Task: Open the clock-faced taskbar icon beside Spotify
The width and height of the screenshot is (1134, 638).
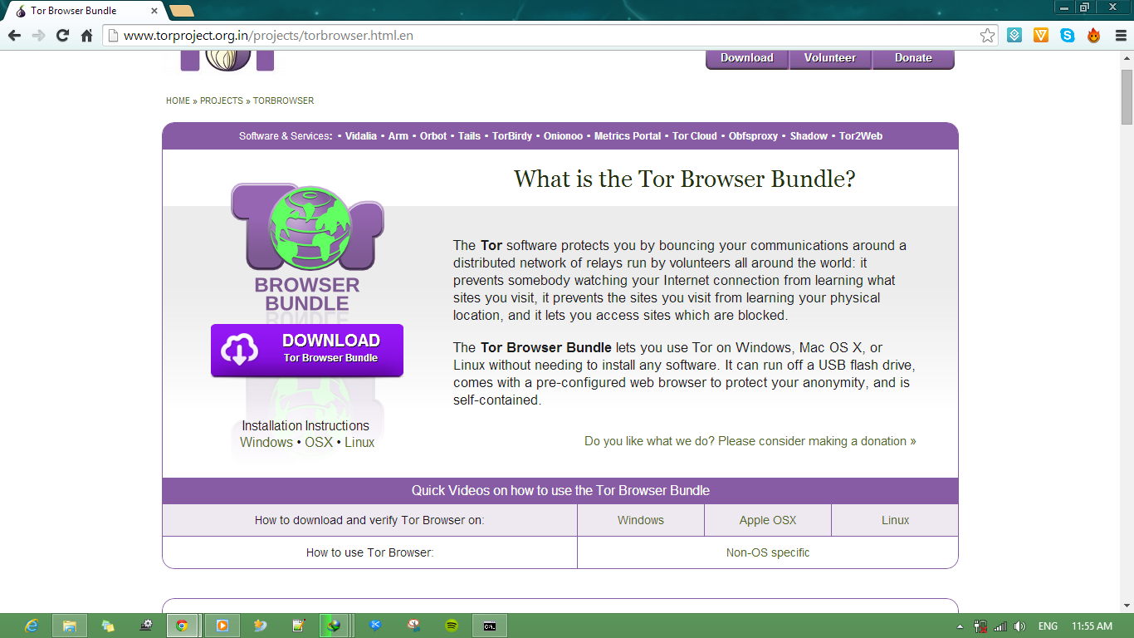Action: 413,626
